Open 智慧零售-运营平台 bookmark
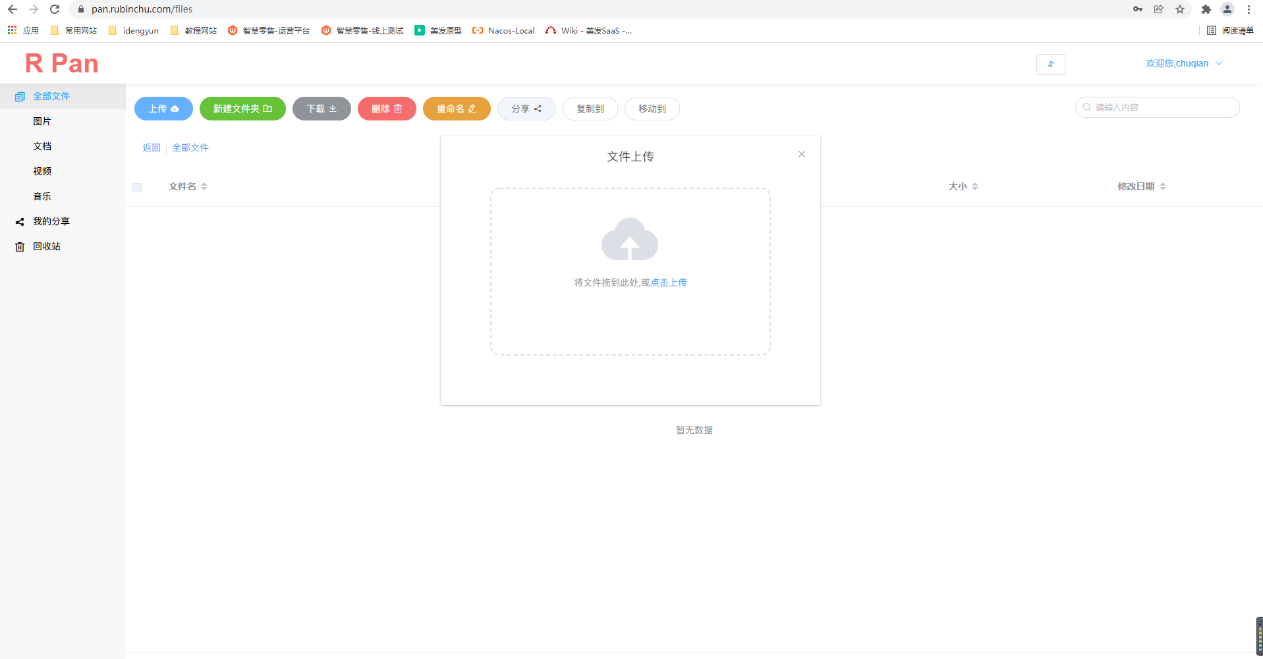1263x659 pixels. coord(269,30)
